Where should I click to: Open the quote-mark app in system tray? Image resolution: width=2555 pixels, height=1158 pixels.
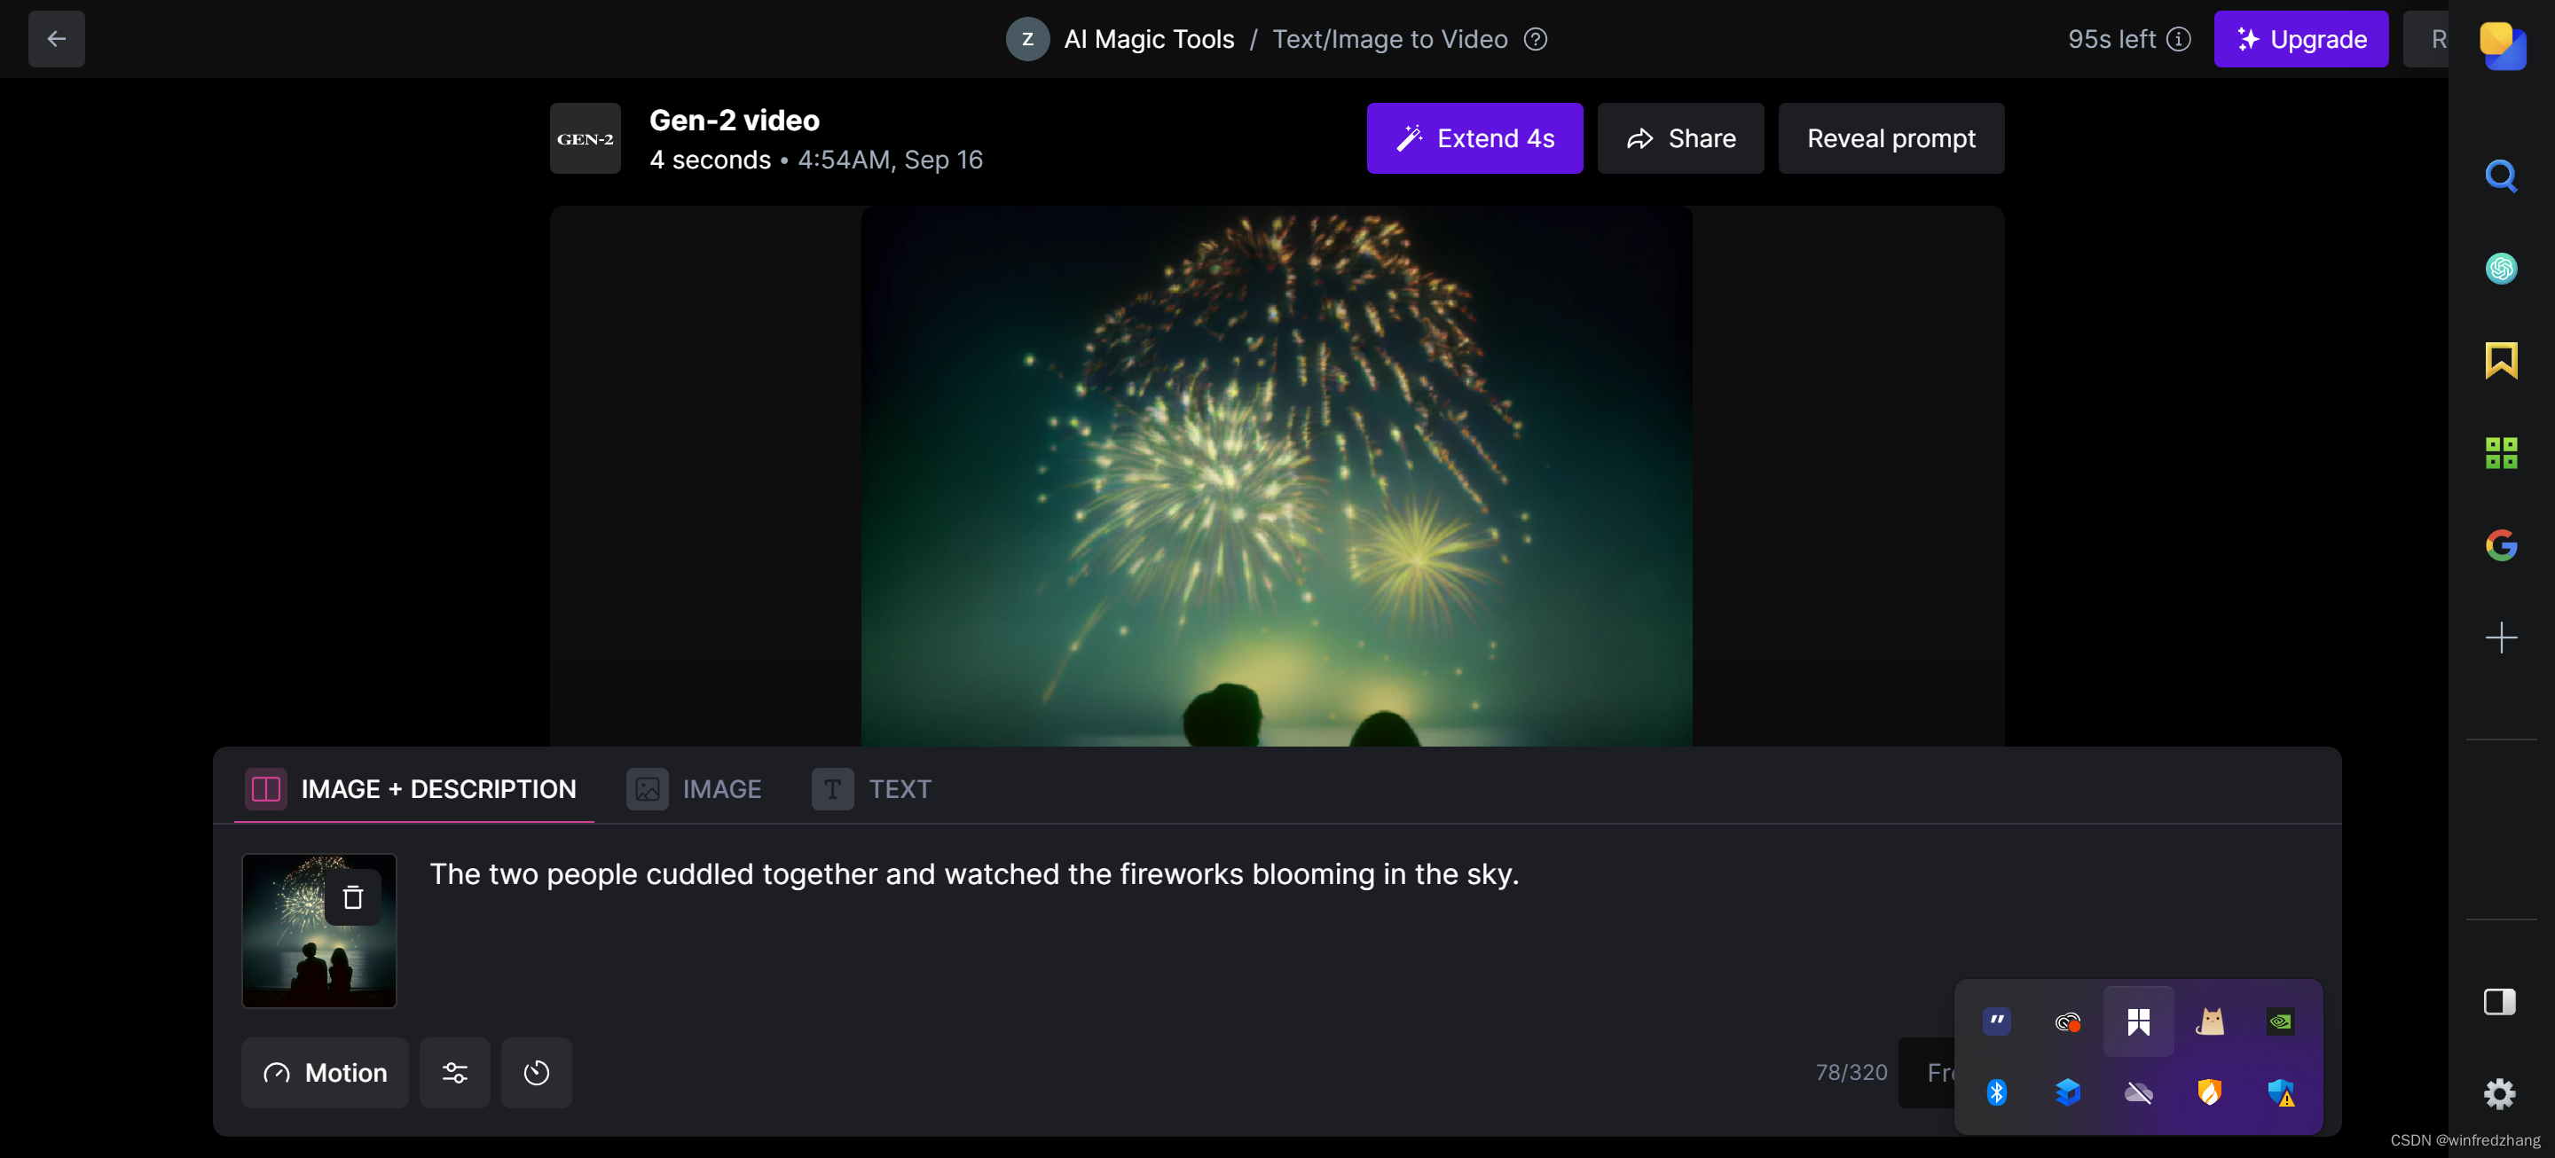tap(1997, 1022)
